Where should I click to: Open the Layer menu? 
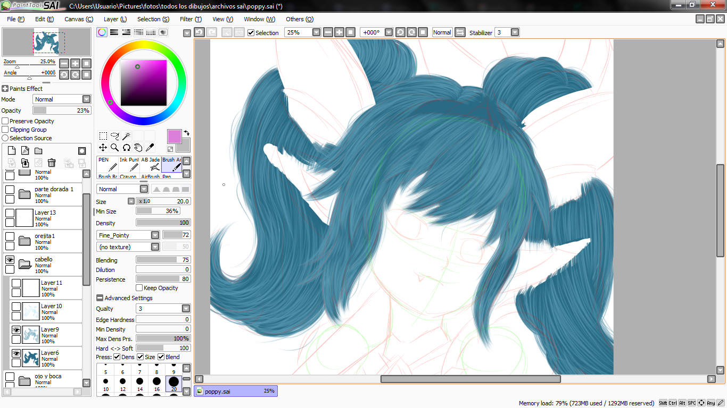click(x=115, y=19)
